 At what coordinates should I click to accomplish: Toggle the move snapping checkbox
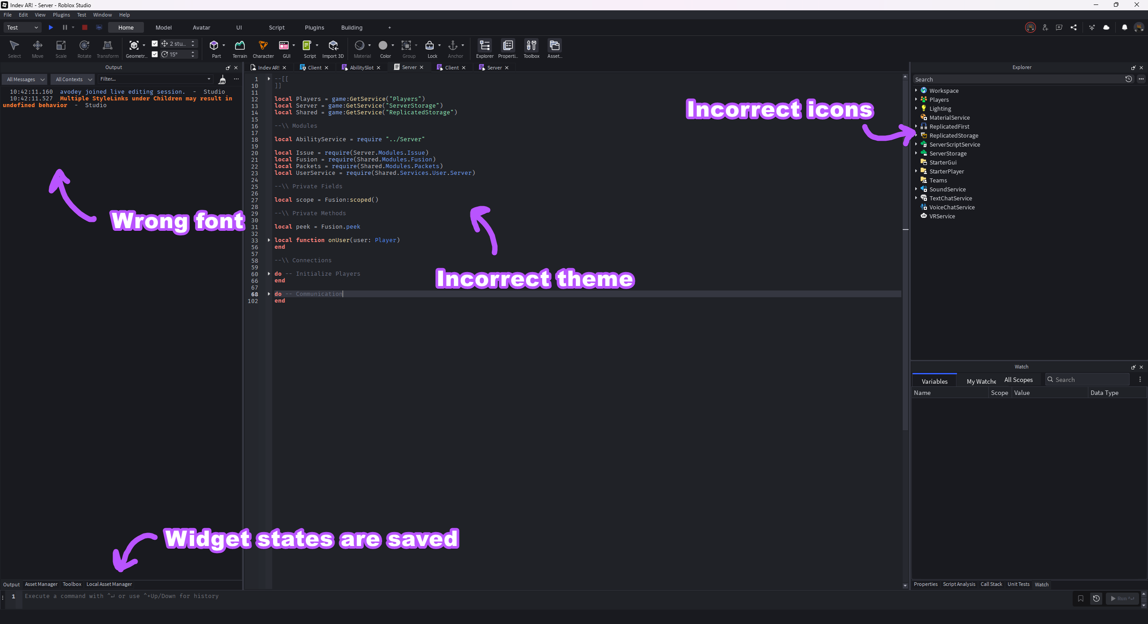point(155,43)
